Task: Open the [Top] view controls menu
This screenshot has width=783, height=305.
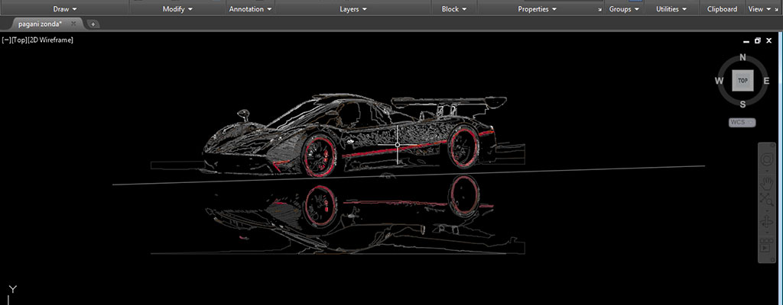Action: [19, 40]
